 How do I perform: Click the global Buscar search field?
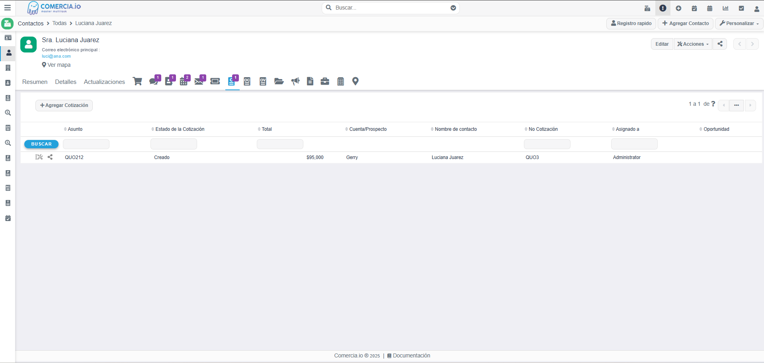click(391, 8)
